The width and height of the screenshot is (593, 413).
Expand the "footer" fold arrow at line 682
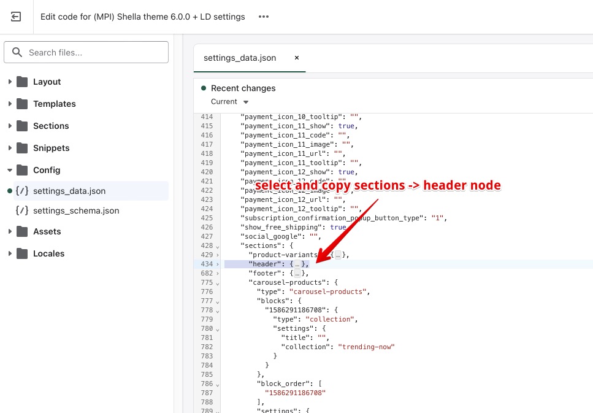[218, 273]
